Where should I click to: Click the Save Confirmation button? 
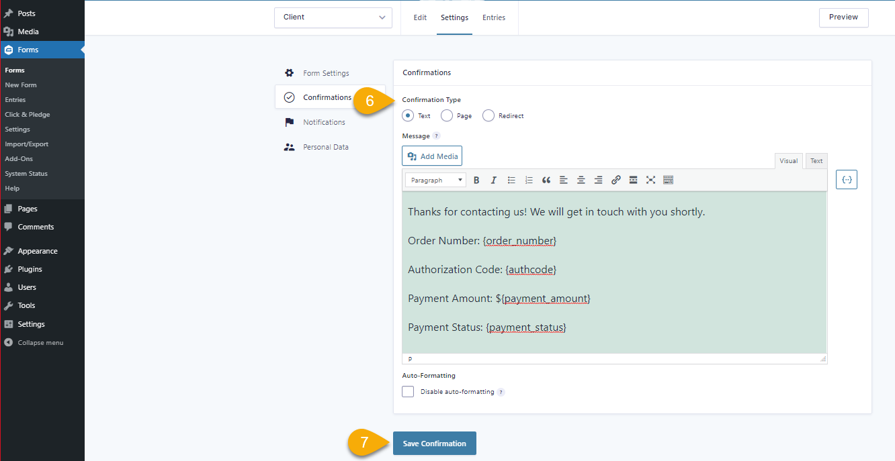(435, 444)
